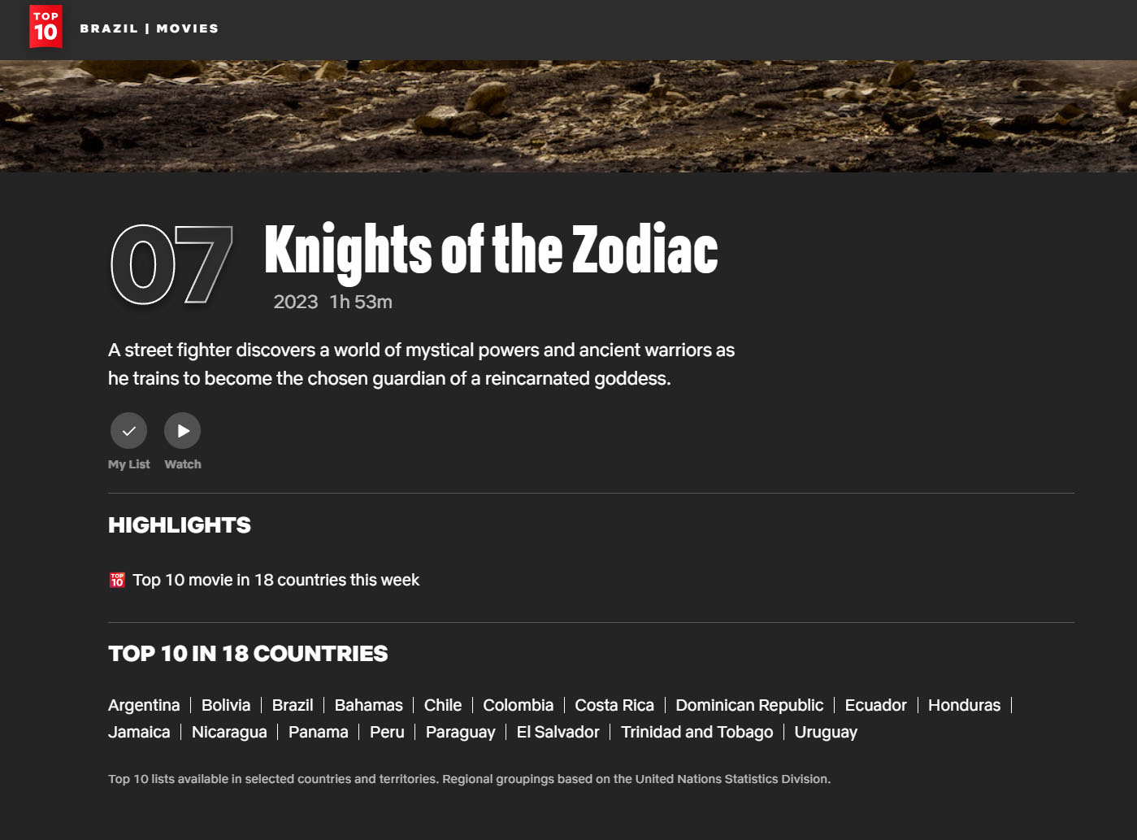Click the Uruguay country link

point(826,732)
